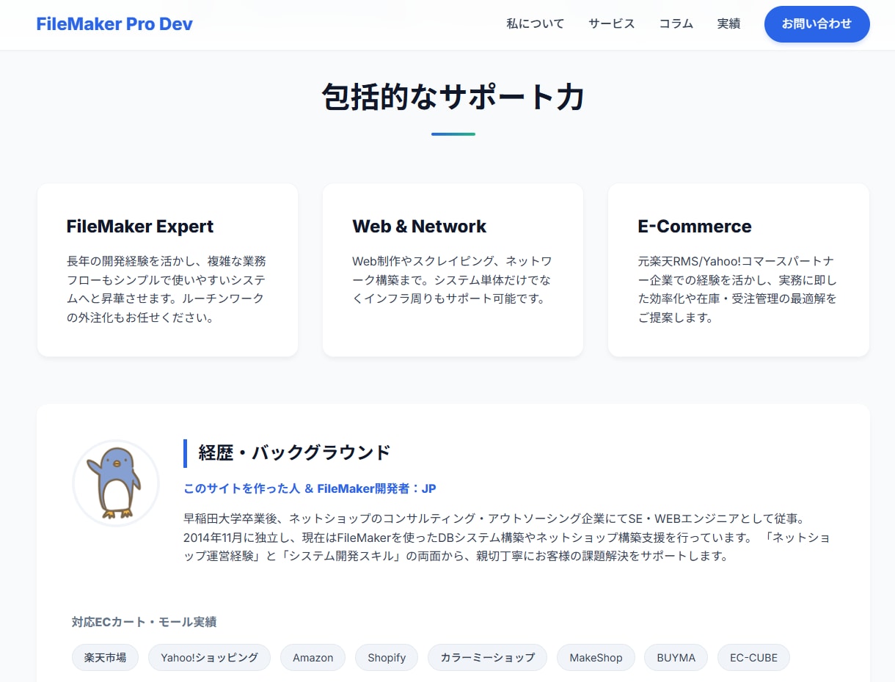The image size is (895, 682).
Task: Click the FileMaker Expert description paragraph
Action: [167, 290]
